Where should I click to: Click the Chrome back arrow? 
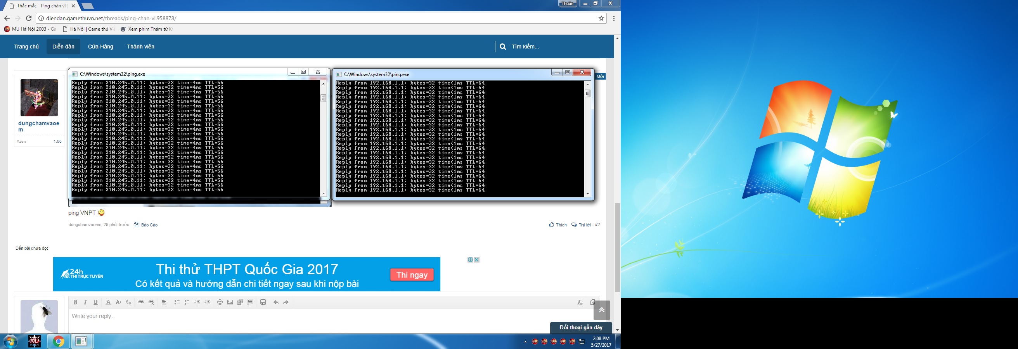(x=7, y=18)
